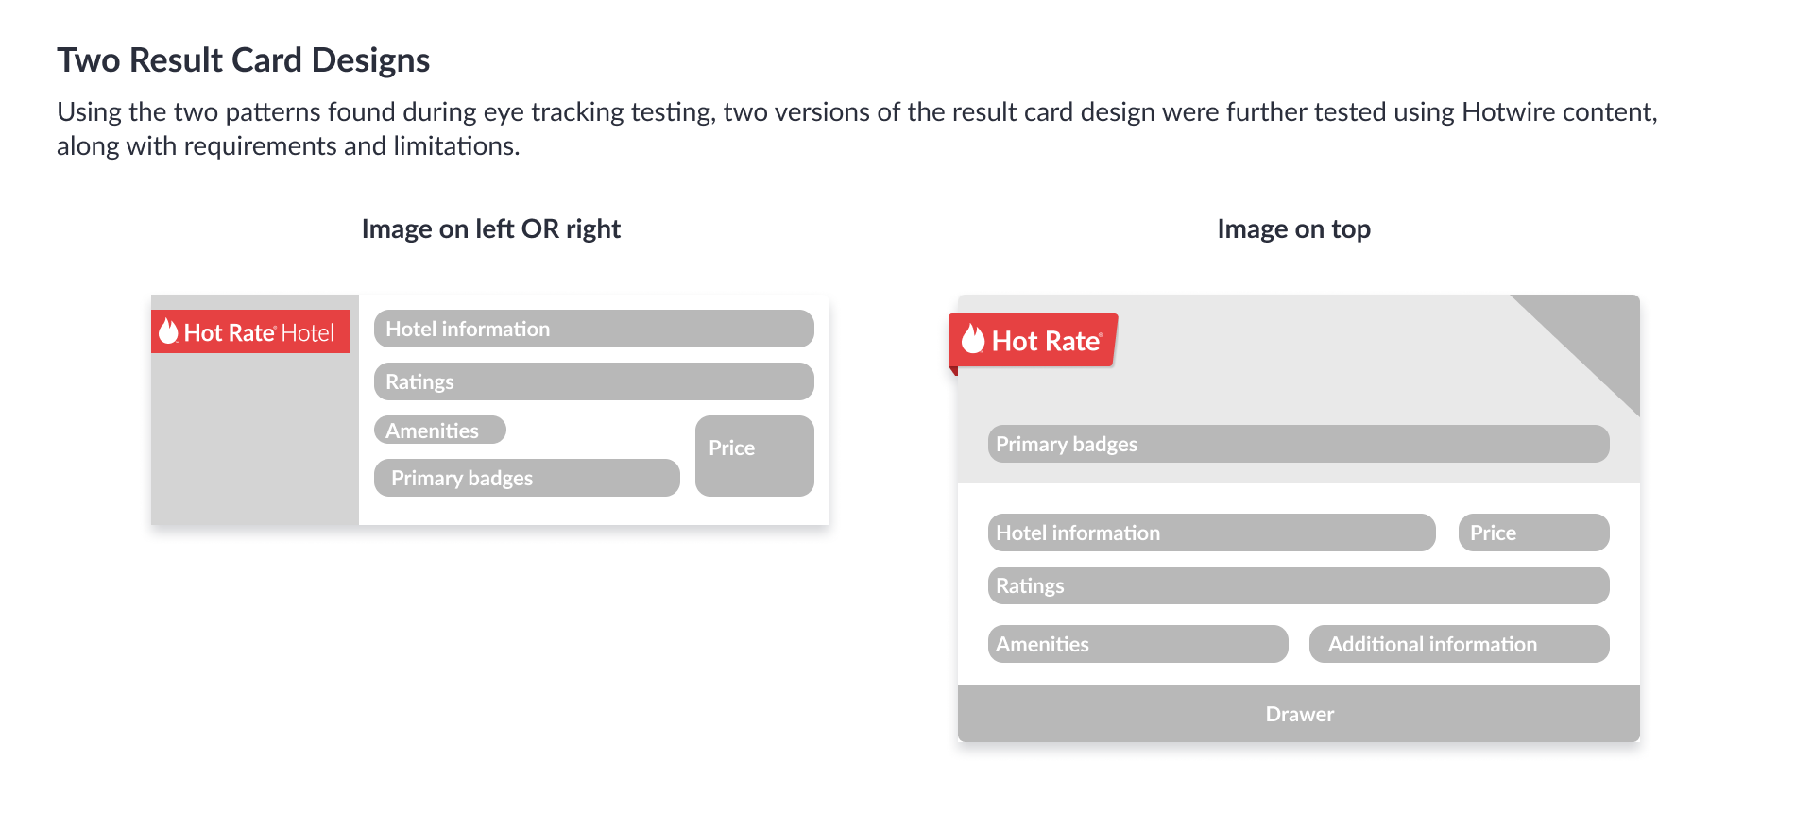Select Primary badges bar on the top-image card
The image size is (1795, 829).
tap(1298, 444)
